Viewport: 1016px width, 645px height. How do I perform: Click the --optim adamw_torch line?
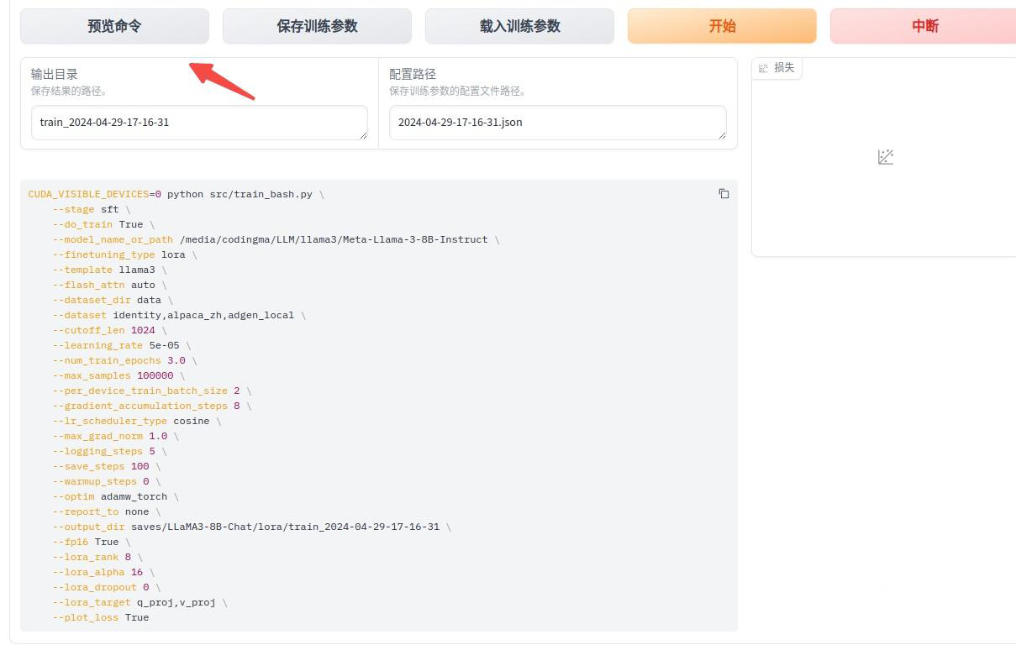[115, 496]
